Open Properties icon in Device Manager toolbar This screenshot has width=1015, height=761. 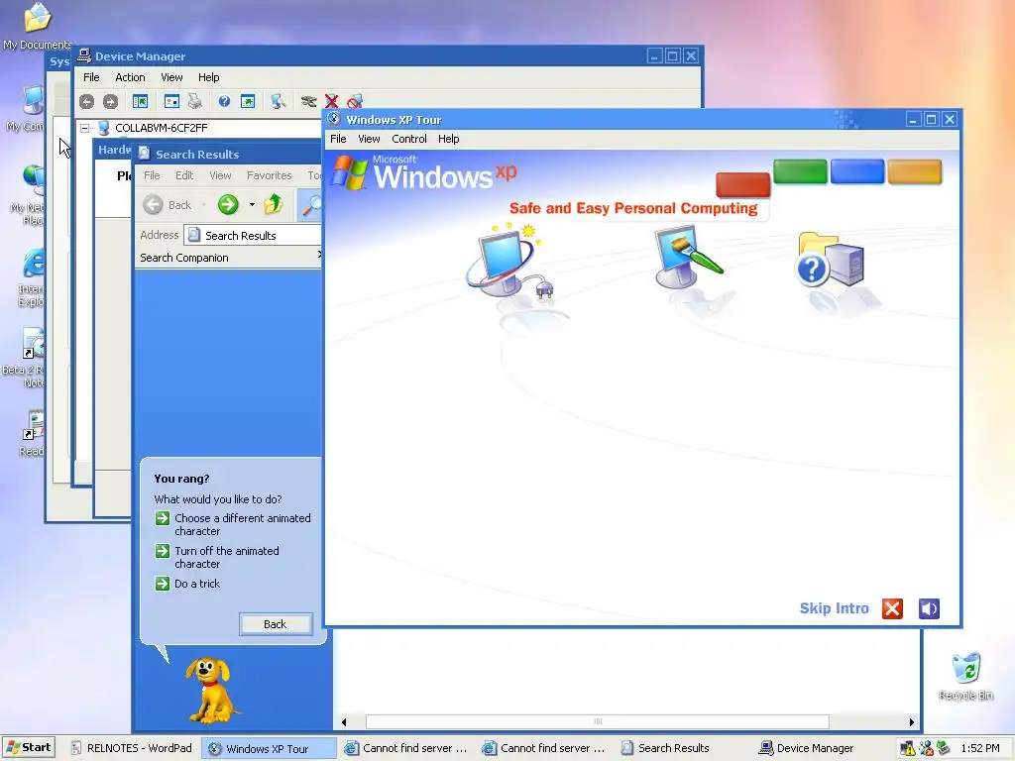[x=171, y=102]
